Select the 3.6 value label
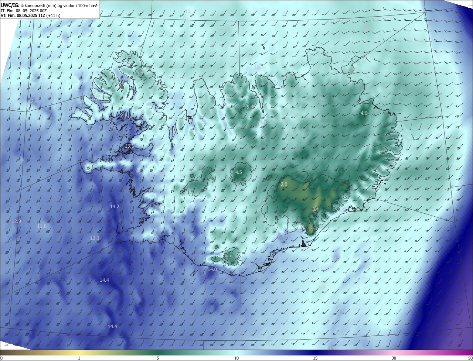473x361 pixels. click(x=284, y=184)
